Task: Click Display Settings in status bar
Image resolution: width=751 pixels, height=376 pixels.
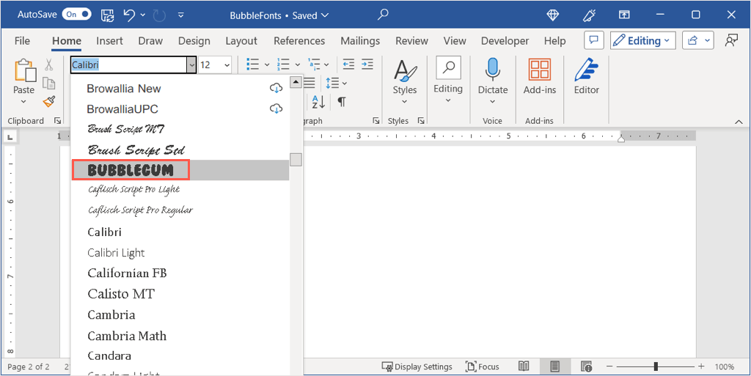Action: click(x=417, y=366)
